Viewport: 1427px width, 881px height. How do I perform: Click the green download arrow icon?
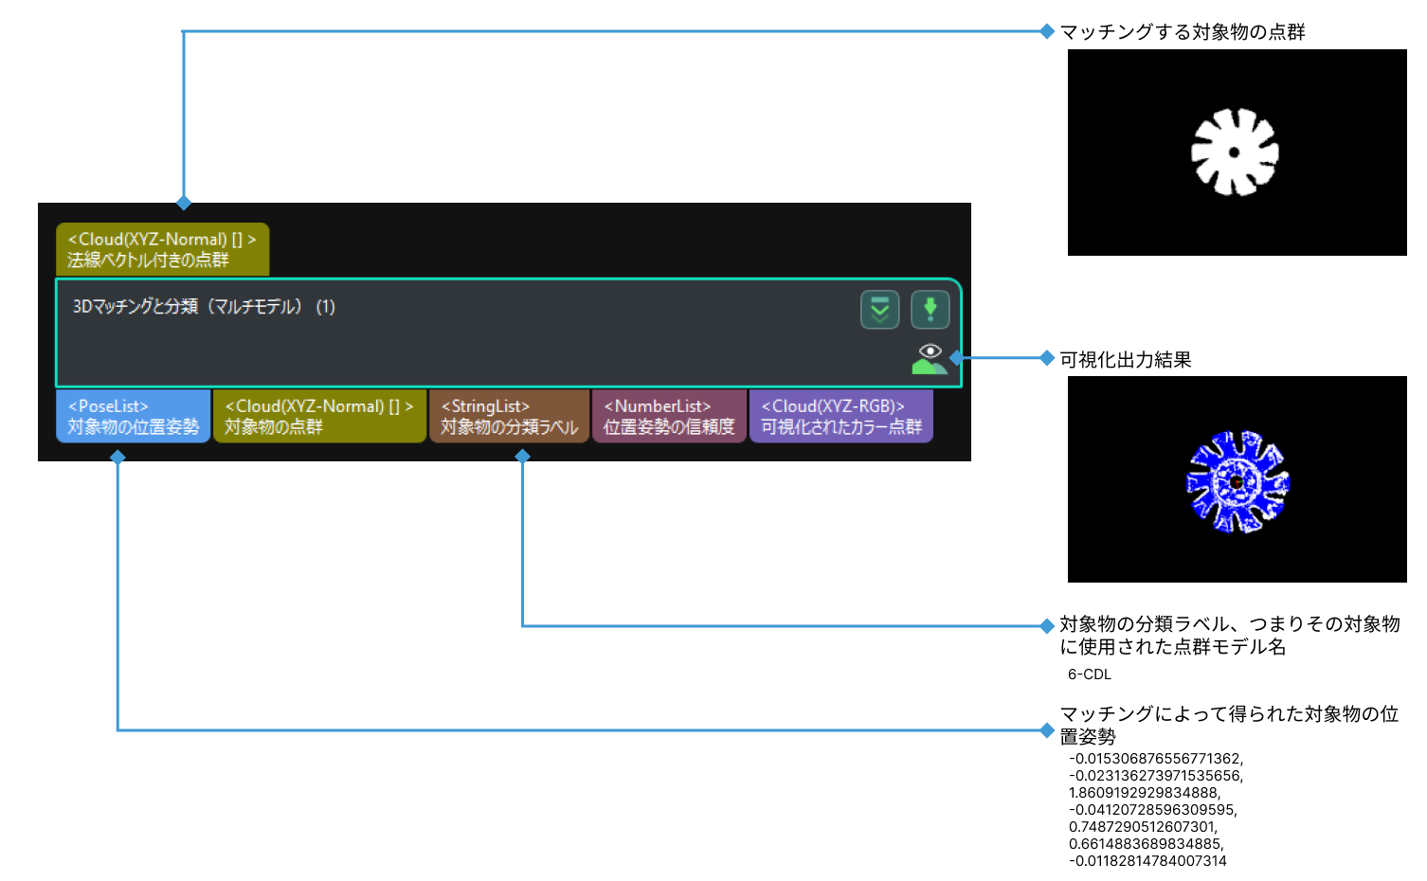[x=930, y=310]
